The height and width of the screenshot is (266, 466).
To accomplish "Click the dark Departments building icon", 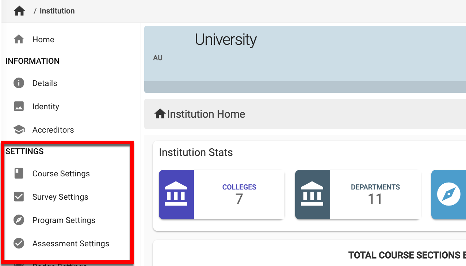I will [312, 195].
